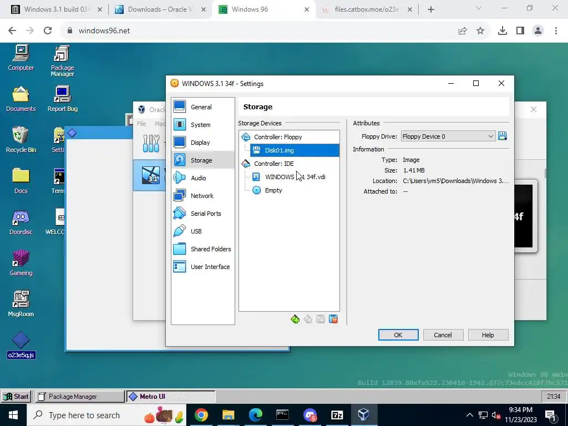Screen dimensions: 568x426
Task: Click the browser reload button
Action: click(48, 31)
